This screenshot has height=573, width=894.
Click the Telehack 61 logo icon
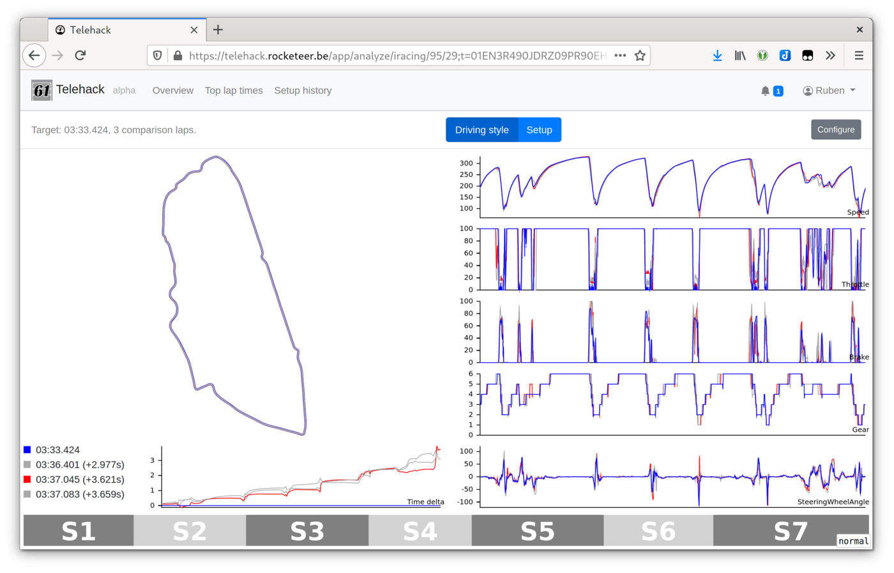click(x=42, y=91)
